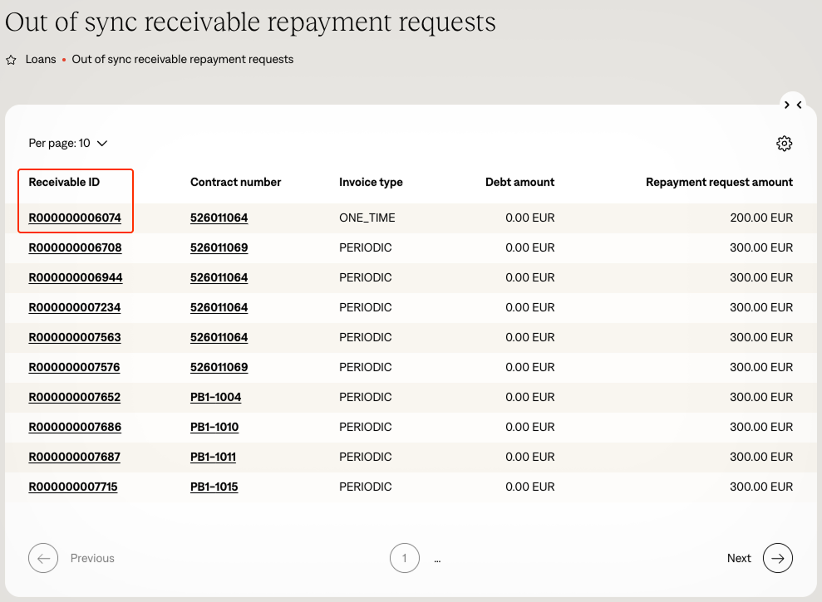Image resolution: width=822 pixels, height=602 pixels.
Task: Open contract PB1-1015
Action: [214, 487]
